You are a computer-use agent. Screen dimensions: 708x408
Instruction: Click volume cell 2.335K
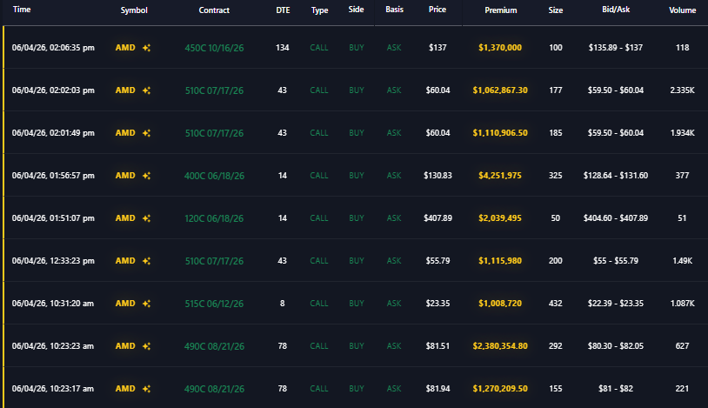[682, 90]
